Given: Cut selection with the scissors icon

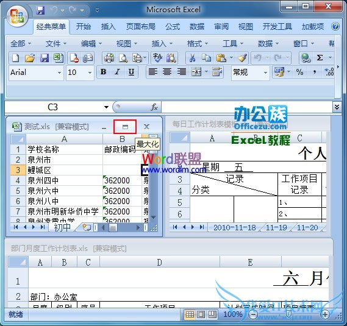Looking at the screenshot, I should coord(193,58).
